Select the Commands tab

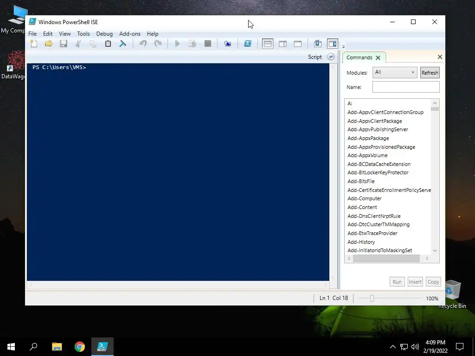point(359,57)
